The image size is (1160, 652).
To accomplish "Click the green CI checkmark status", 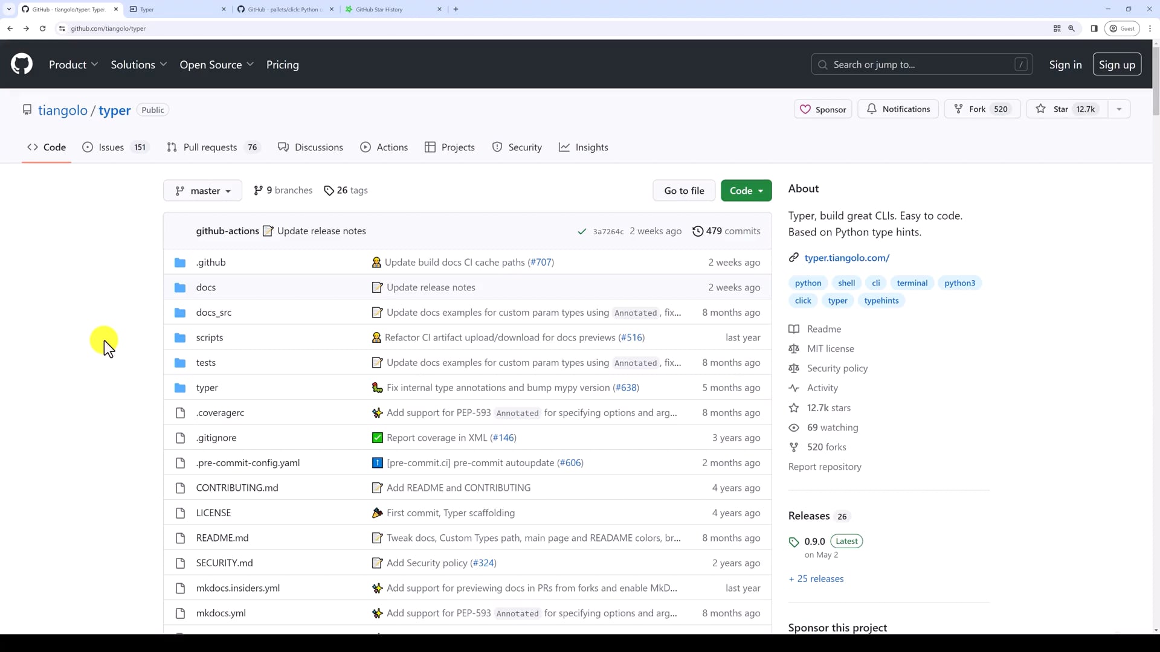I will pyautogui.click(x=582, y=232).
